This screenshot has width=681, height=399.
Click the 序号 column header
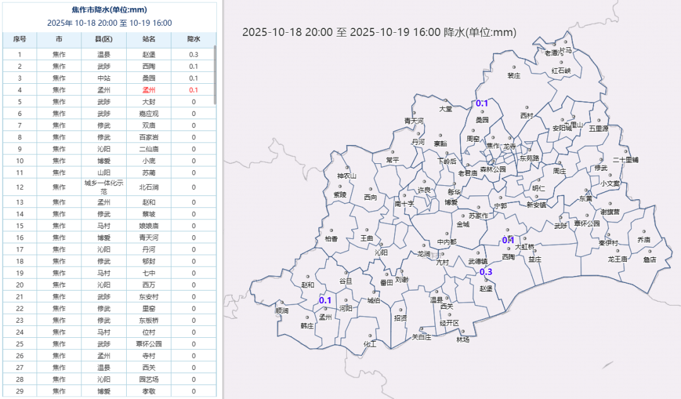point(20,39)
